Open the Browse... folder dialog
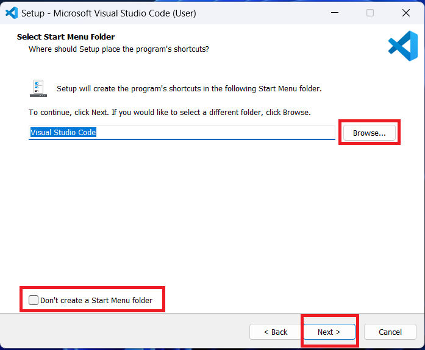Screen dimensions: 425x350 click(369, 133)
